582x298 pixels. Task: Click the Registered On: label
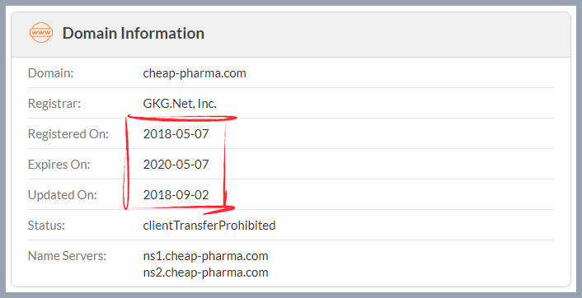click(68, 134)
